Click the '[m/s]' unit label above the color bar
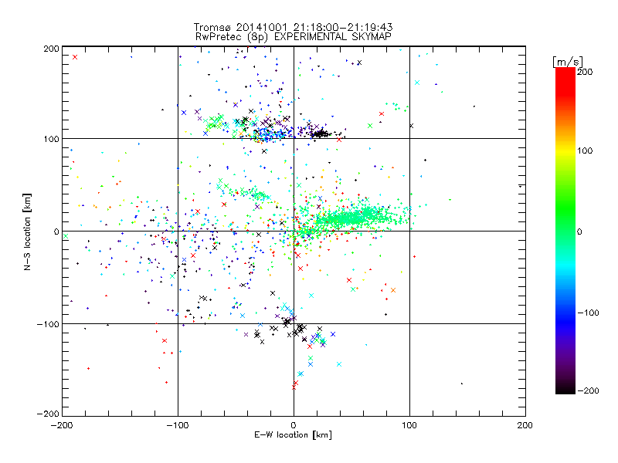 point(568,63)
